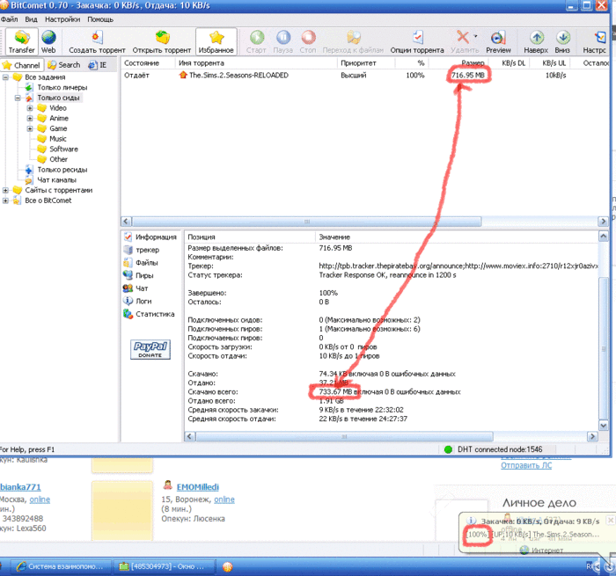This screenshot has height=576, width=616.
Task: Open the трекер details panel item
Action: tap(147, 250)
